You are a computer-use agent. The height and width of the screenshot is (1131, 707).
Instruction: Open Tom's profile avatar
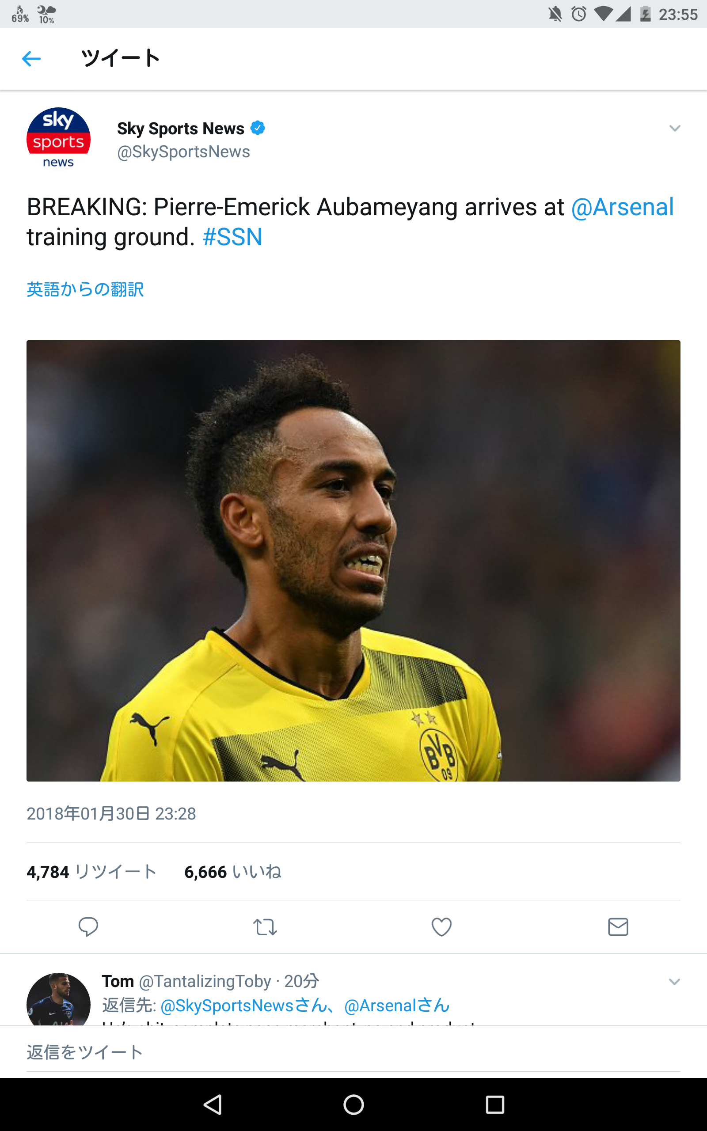tap(58, 1000)
